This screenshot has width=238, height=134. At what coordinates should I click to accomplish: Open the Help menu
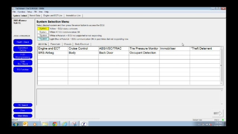[46, 12]
